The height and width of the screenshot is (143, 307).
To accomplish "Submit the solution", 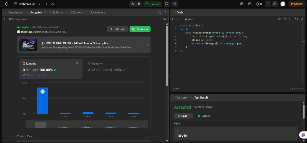I will (153, 4).
